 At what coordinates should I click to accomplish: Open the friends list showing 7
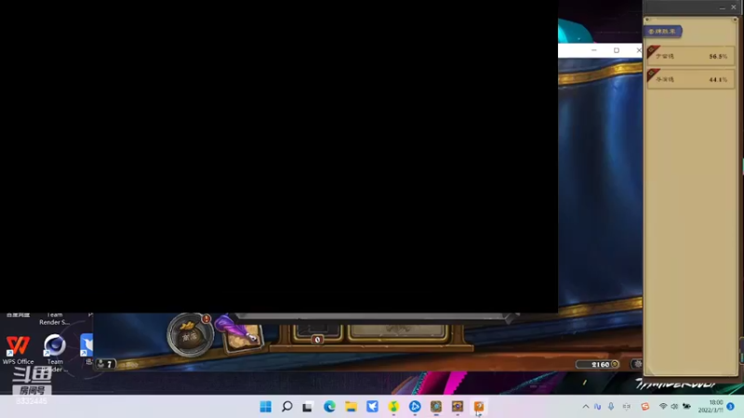[x=105, y=364]
